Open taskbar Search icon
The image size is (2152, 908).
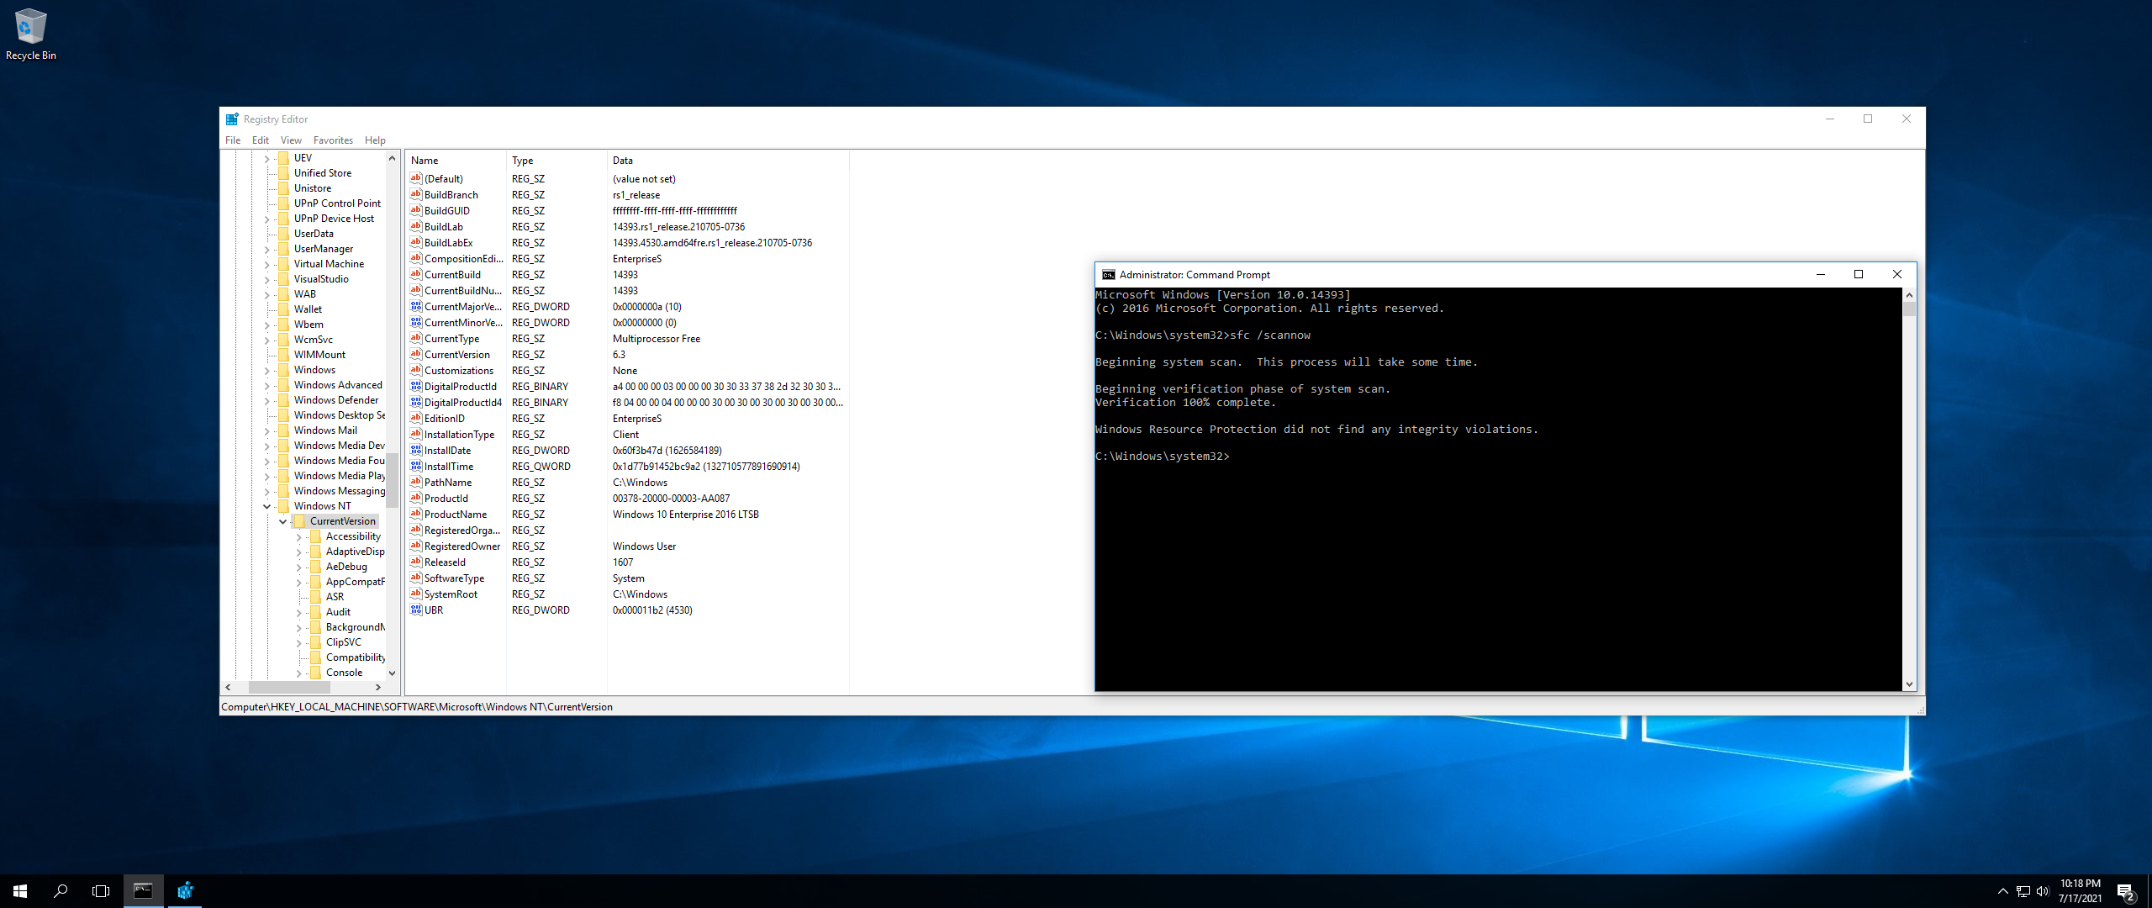pyautogui.click(x=61, y=891)
